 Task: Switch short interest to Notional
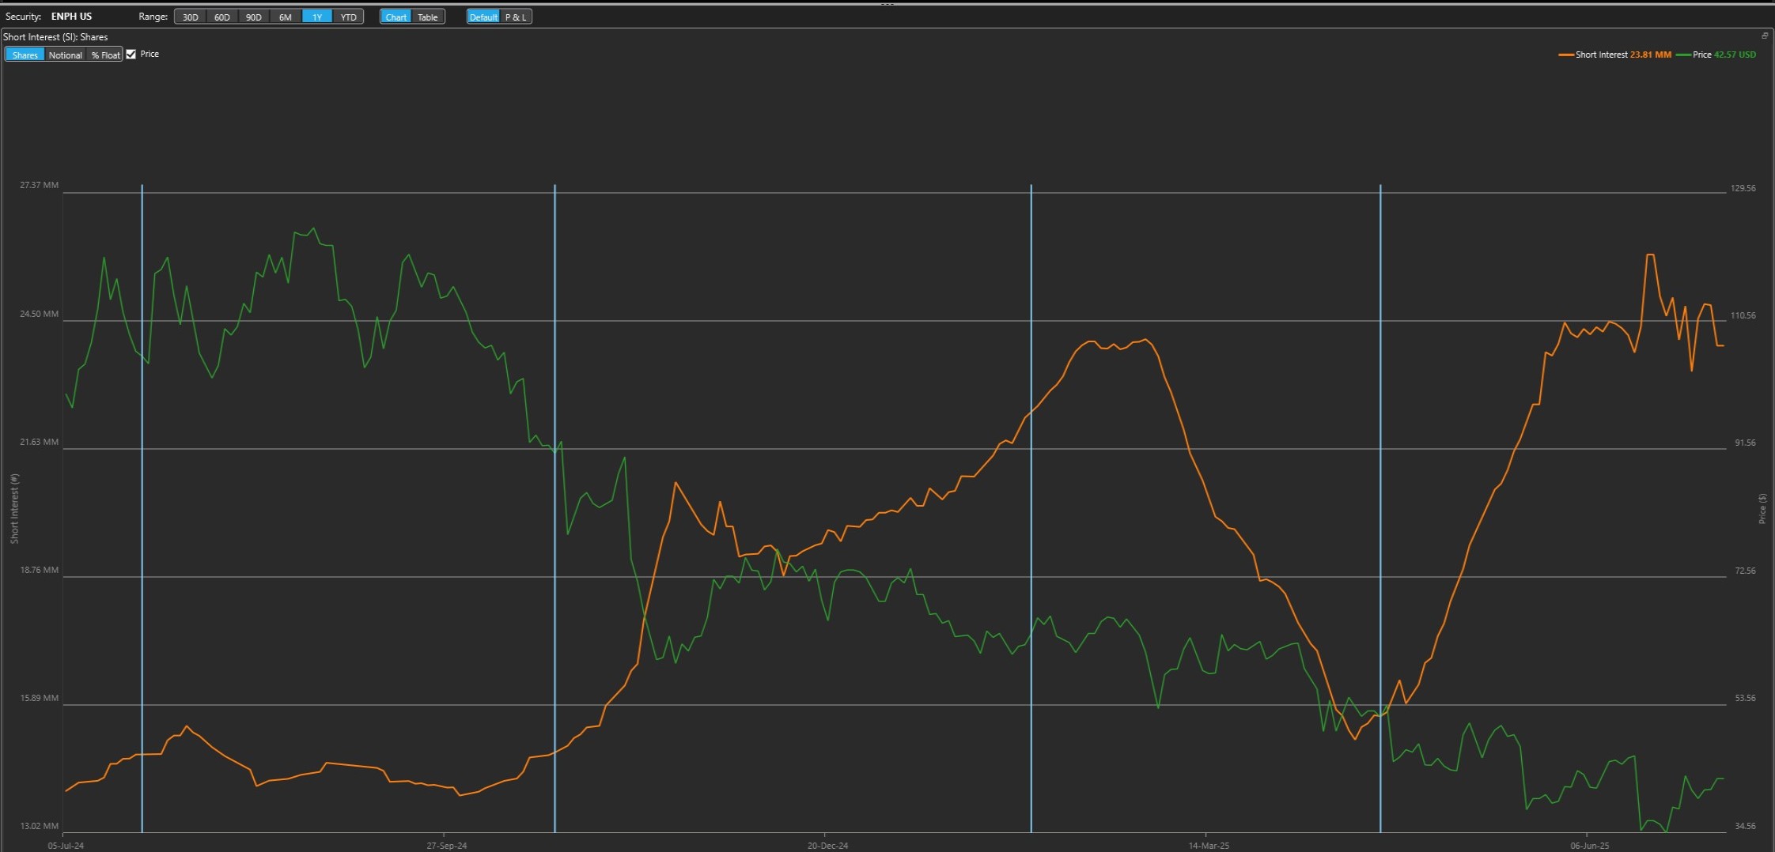(x=65, y=55)
